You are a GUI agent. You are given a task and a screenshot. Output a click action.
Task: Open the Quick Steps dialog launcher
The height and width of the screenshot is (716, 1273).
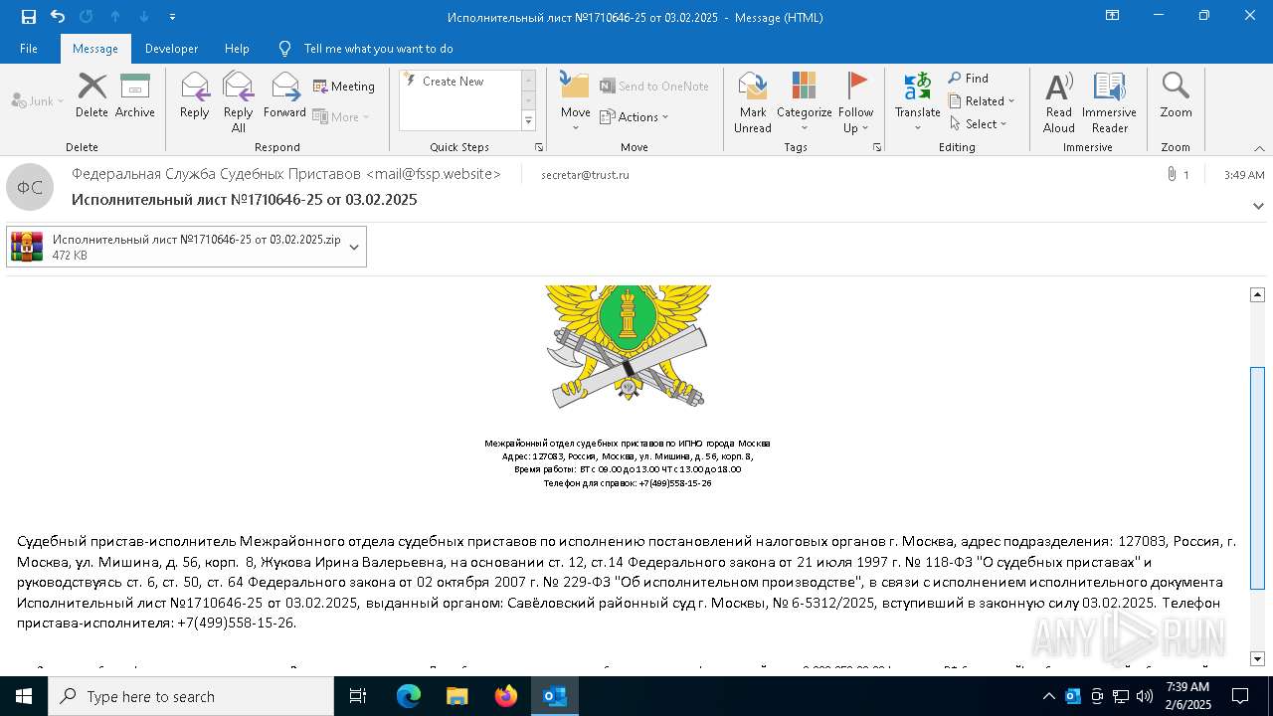pos(539,147)
